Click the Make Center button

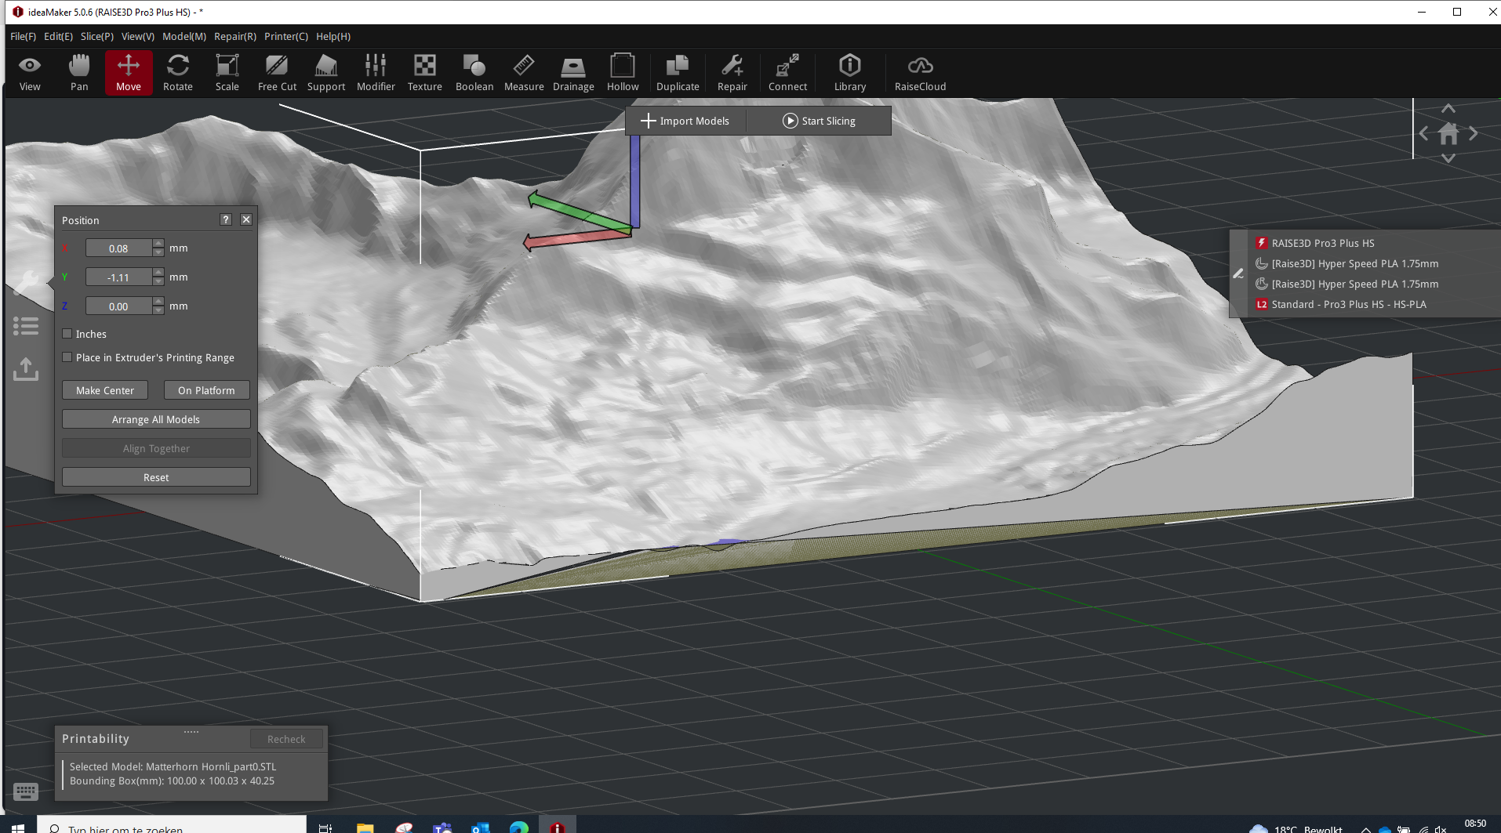pyautogui.click(x=105, y=390)
